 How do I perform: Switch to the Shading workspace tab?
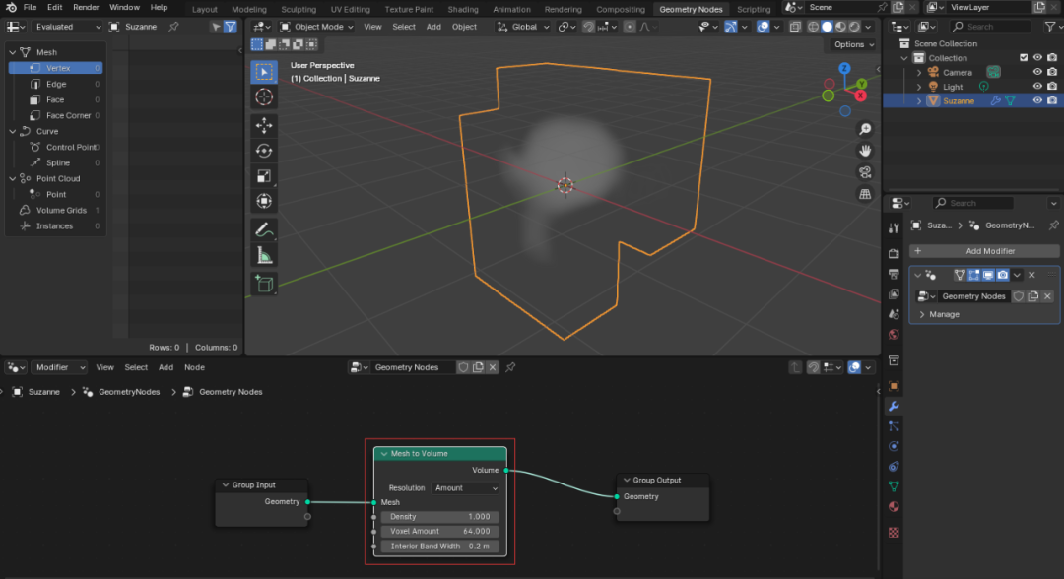pos(463,9)
